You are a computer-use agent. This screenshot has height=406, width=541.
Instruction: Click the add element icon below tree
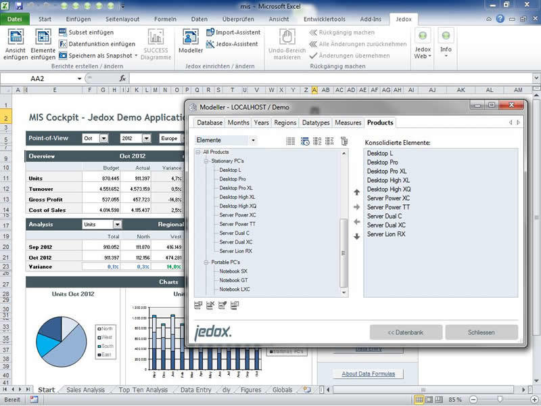198,305
